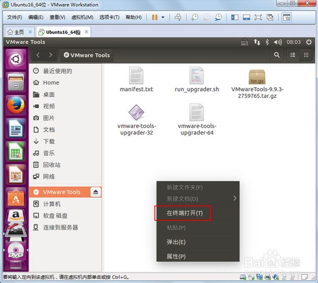Select the manifest.txt file
318x283 pixels.
136,80
